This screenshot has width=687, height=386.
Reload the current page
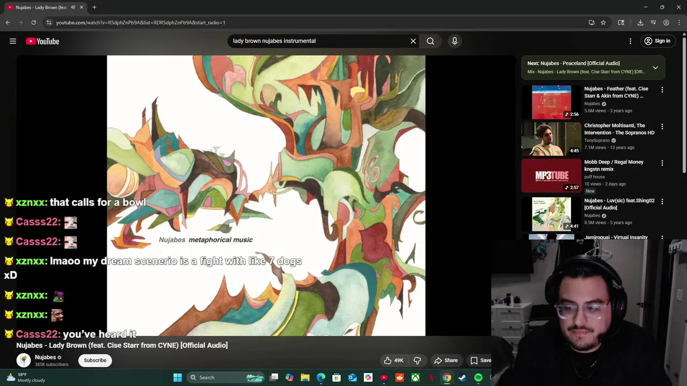click(33, 23)
